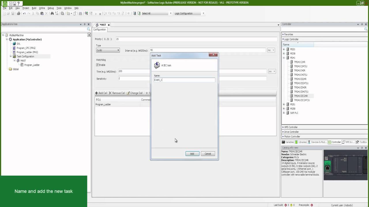Open the watchdog time ms unit dropdown

coord(272,71)
